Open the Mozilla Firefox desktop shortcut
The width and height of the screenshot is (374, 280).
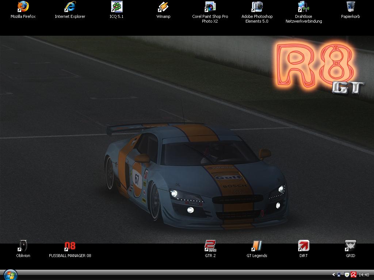[23, 7]
